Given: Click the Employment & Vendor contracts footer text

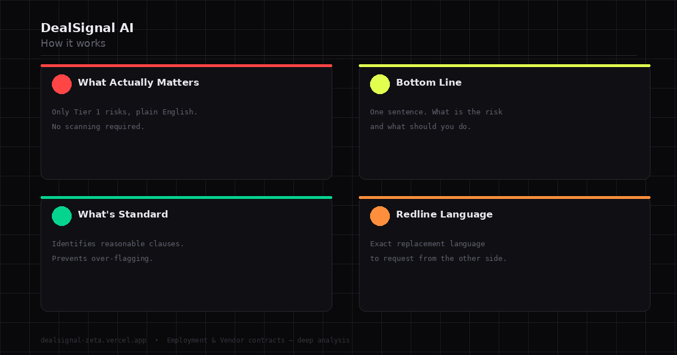Looking at the screenshot, I should point(258,340).
